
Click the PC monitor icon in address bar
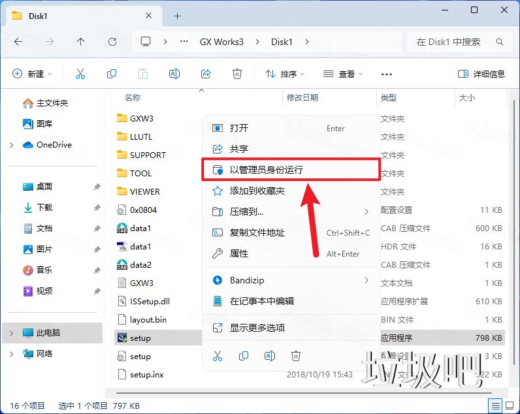tap(146, 42)
